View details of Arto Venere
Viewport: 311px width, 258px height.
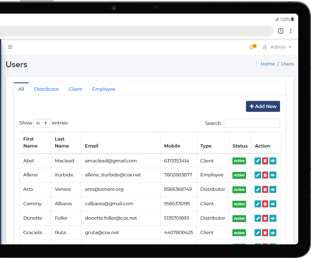273,190
